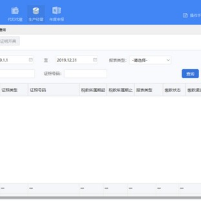Click the 缴款状态 column header
The width and height of the screenshot is (201, 201).
pos(174,90)
